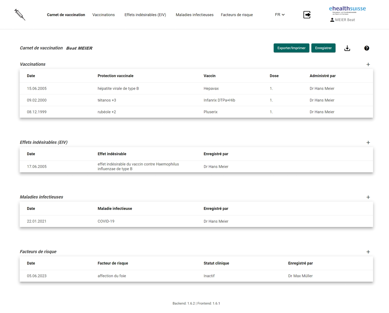
Task: Click the Exporter/Imprimer button
Action: click(x=291, y=48)
